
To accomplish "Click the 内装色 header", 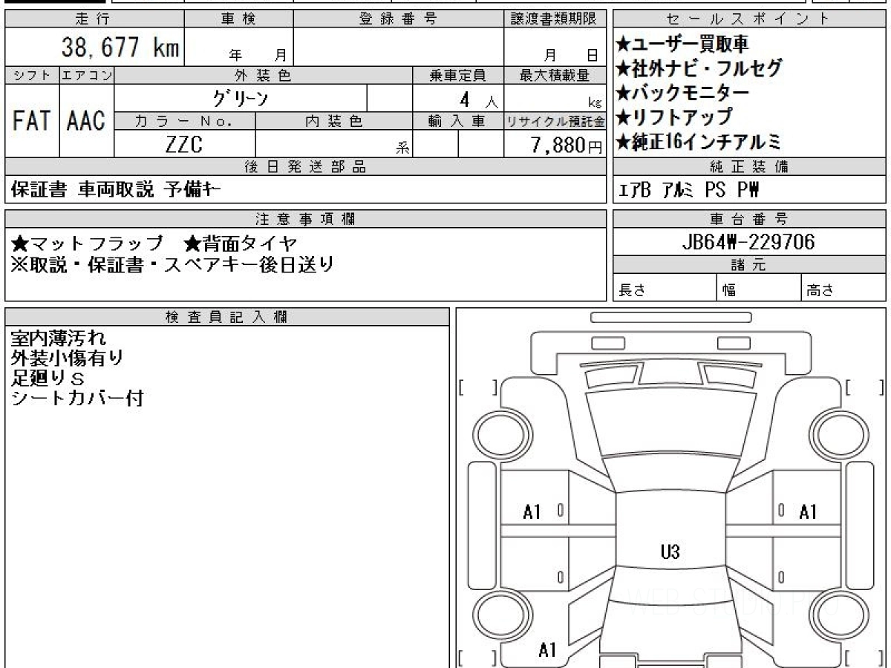I will (x=334, y=121).
